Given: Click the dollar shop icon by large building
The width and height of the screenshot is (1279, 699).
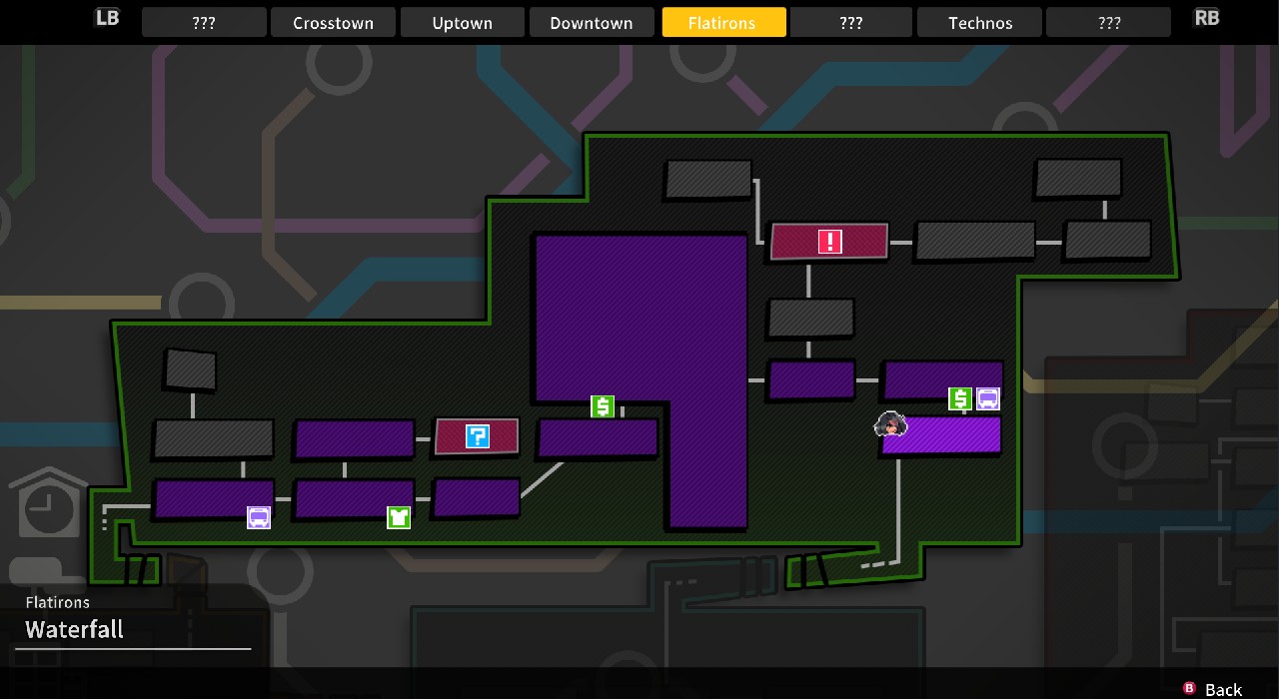Looking at the screenshot, I should [x=602, y=406].
